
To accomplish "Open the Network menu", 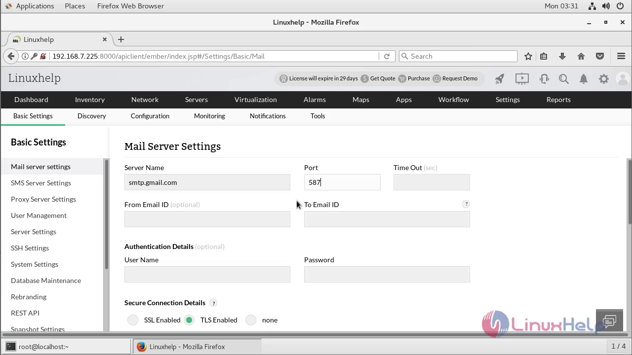I will click(145, 100).
